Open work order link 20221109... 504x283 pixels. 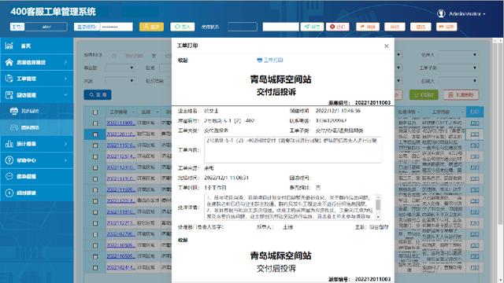pyautogui.click(x=120, y=123)
